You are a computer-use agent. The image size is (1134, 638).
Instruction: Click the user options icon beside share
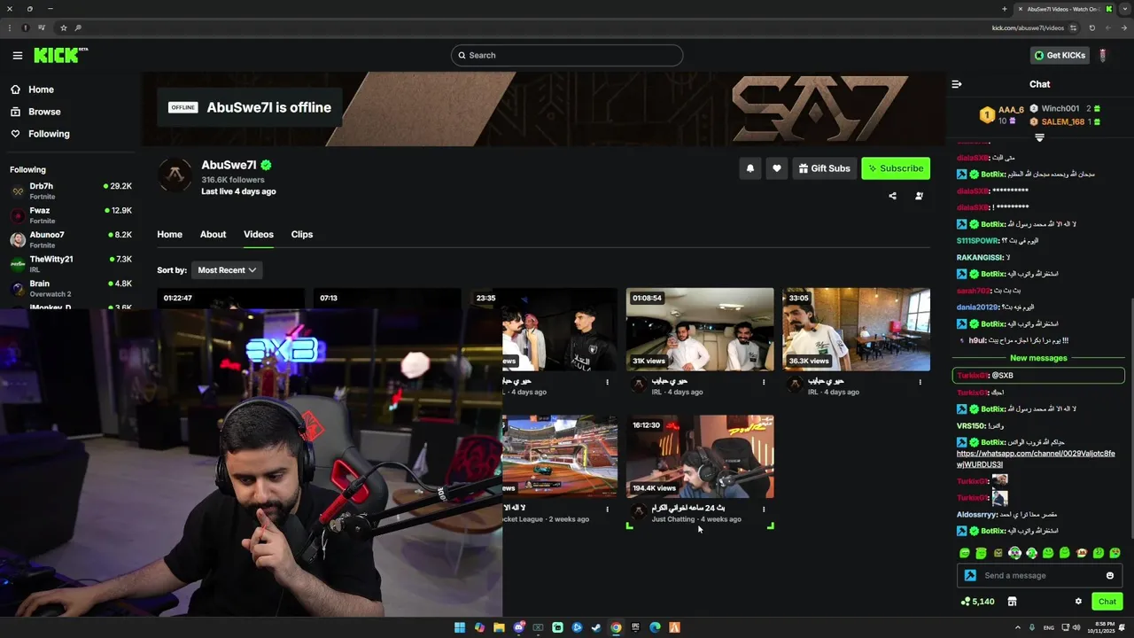pos(919,196)
